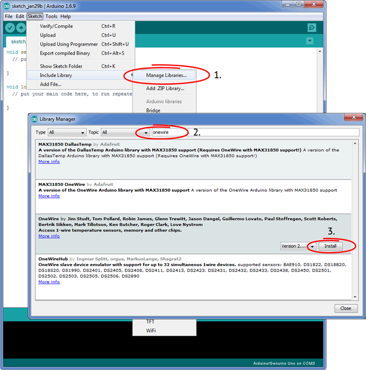Select Add .ZIP Library... menu entry

[165, 88]
